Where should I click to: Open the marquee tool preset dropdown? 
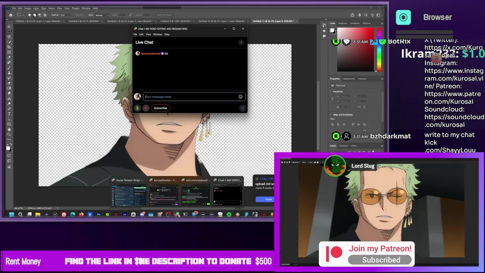pos(23,15)
